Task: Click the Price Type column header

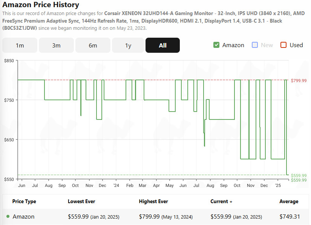Action: (24, 201)
